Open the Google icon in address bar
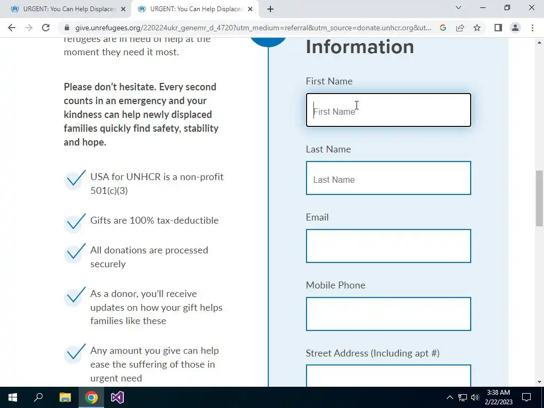The width and height of the screenshot is (544, 408). click(x=443, y=28)
